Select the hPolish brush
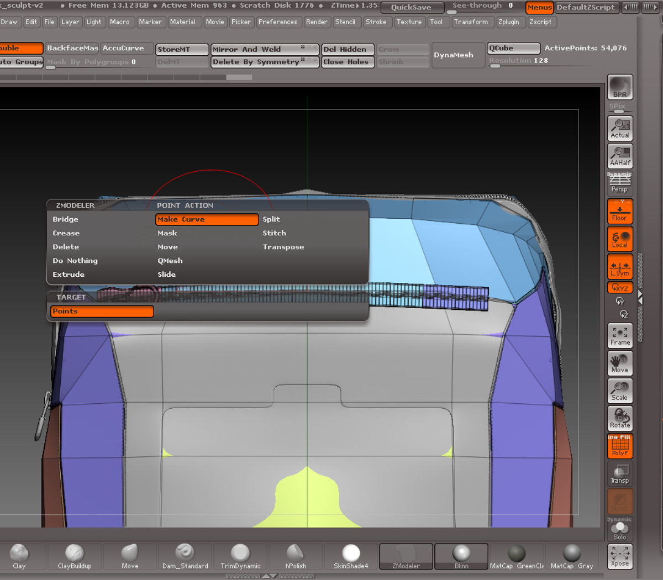 pos(296,556)
